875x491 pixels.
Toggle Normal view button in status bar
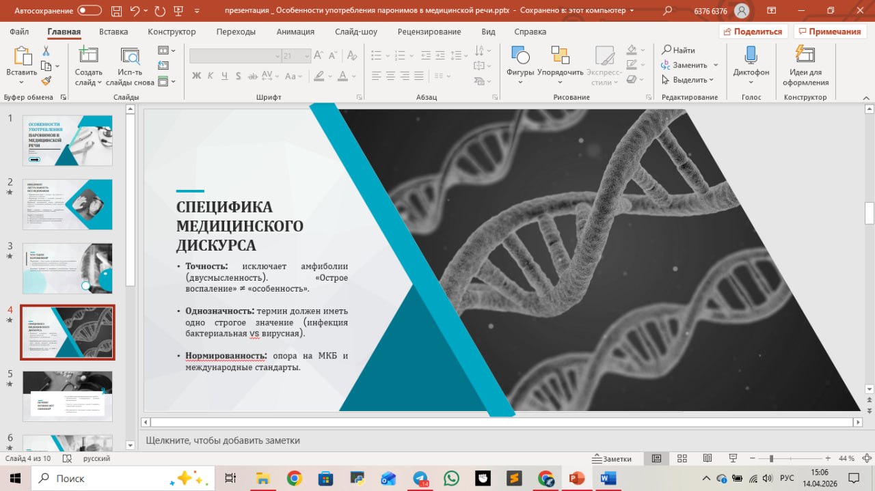pos(656,458)
